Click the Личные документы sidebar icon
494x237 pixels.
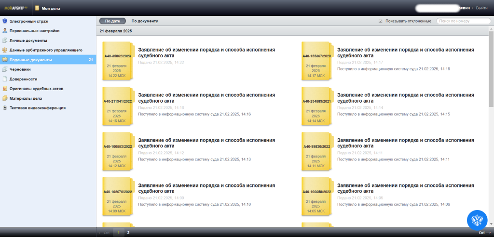click(5, 40)
